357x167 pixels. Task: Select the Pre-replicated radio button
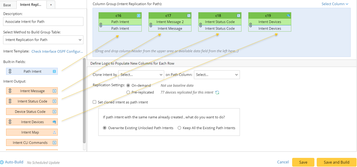click(128, 92)
